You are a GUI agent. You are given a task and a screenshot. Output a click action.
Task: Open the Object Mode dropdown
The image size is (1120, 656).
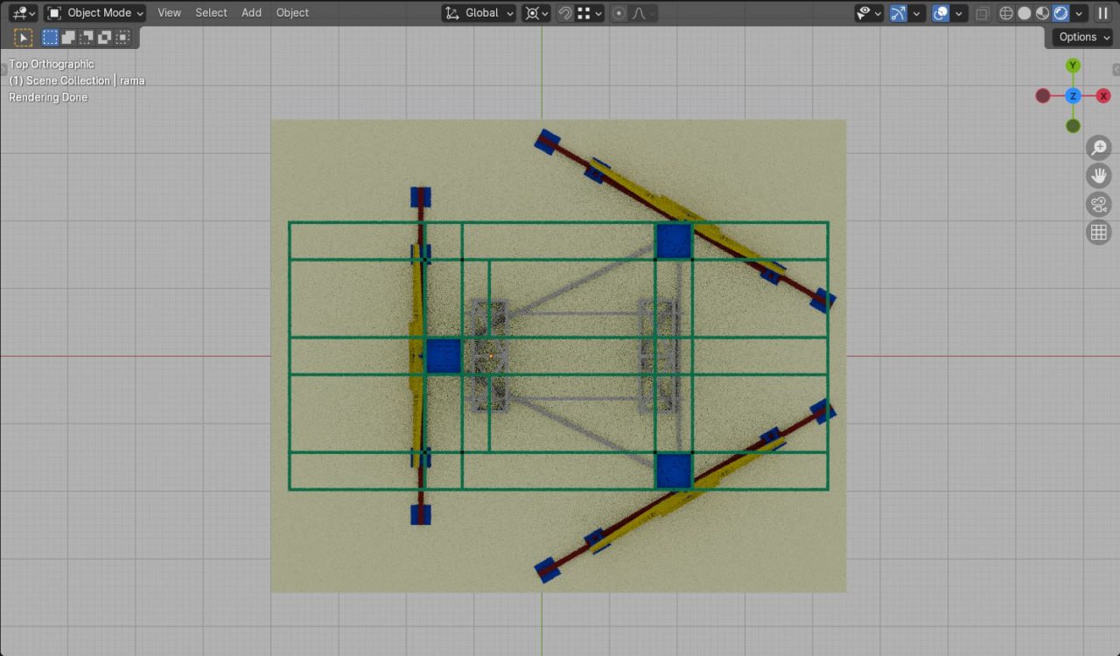94,13
